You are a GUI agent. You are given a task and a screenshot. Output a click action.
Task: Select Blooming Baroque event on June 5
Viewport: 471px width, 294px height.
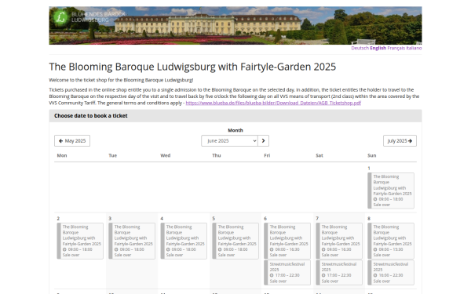pos(235,241)
